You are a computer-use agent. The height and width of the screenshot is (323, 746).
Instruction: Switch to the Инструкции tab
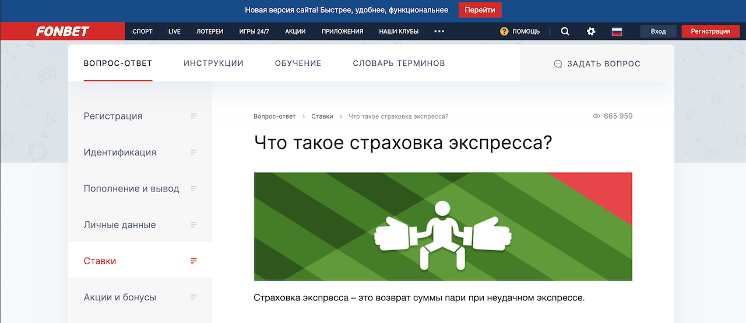213,63
